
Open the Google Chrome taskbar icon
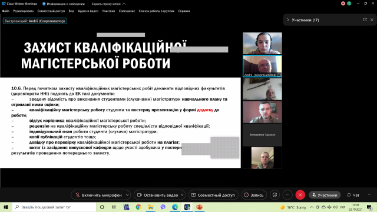138,207
